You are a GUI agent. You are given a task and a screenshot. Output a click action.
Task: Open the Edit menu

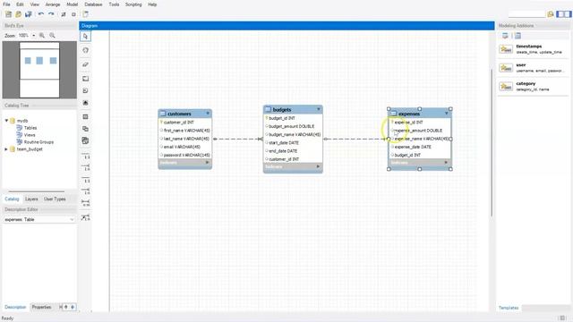pos(20,4)
